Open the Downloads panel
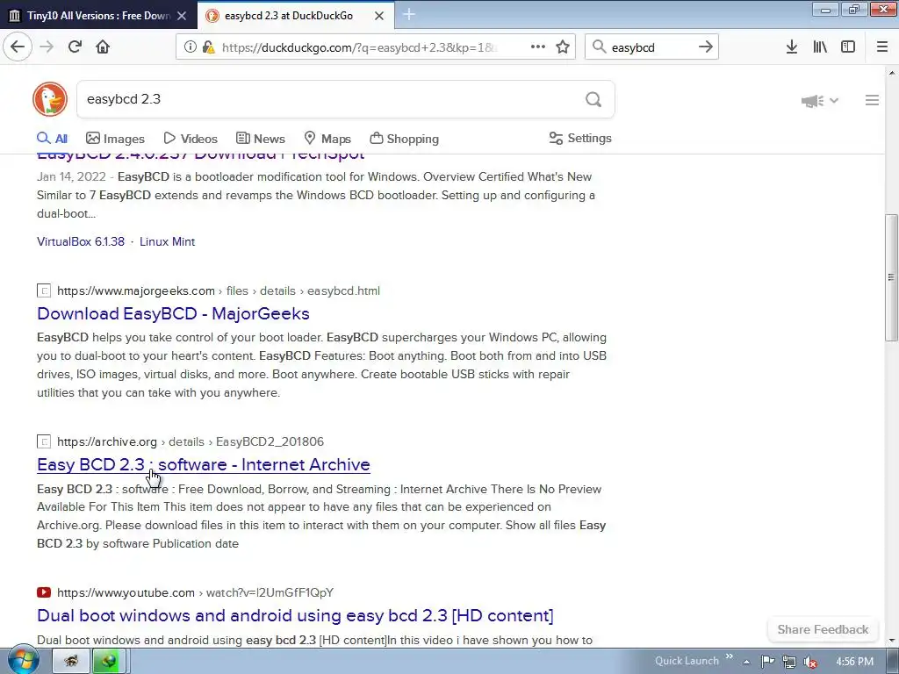Viewport: 899px width, 674px height. (792, 47)
